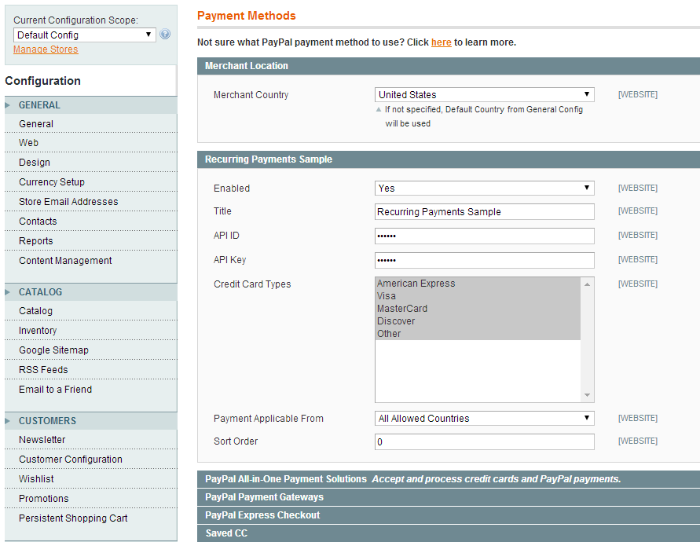700x542 pixels.
Task: Select American Express in Credit Card Types
Action: tap(478, 284)
